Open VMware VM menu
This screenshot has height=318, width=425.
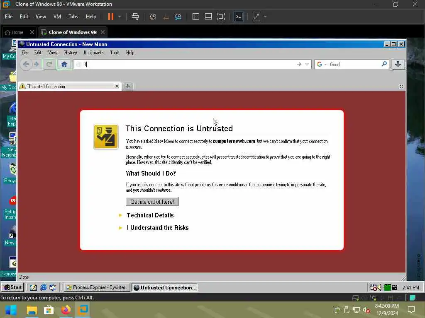pos(57,17)
